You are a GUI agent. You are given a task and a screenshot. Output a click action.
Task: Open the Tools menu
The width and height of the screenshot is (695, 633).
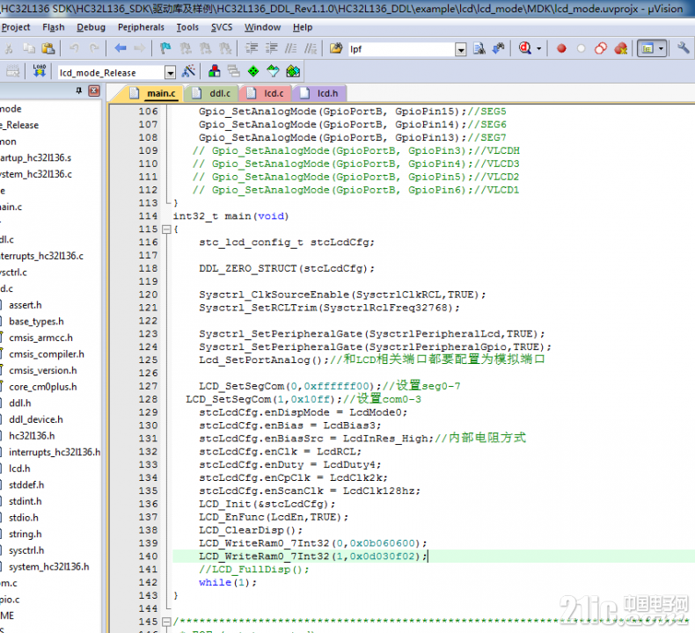click(187, 27)
